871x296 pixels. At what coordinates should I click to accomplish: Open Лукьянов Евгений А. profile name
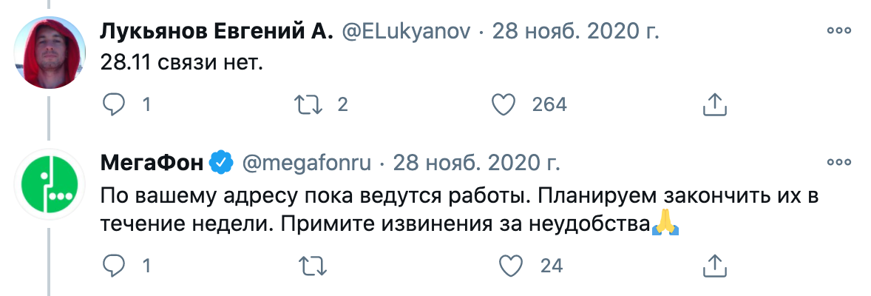click(216, 33)
